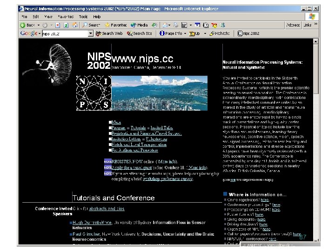Viewport: 335px width, 251px height.
Task: Open the Favorites menu
Action: coord(66,17)
